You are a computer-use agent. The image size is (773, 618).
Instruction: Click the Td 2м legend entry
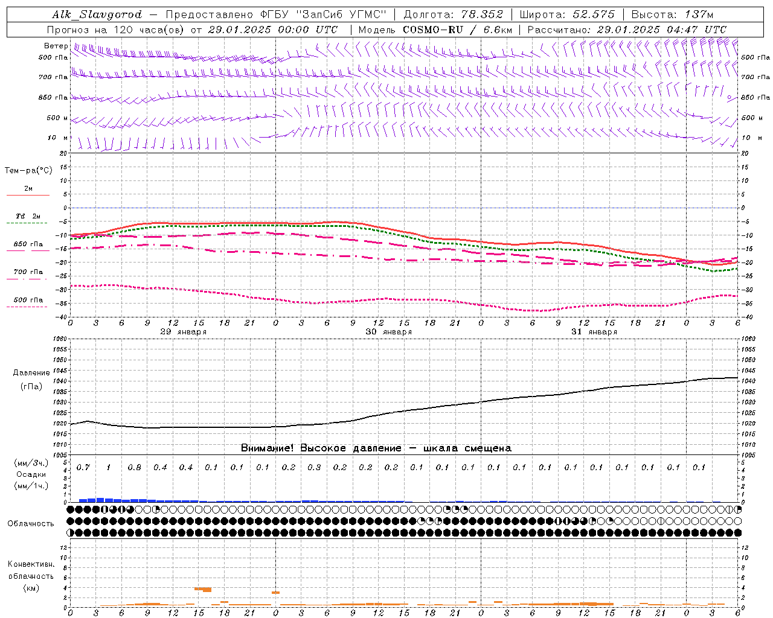point(28,216)
